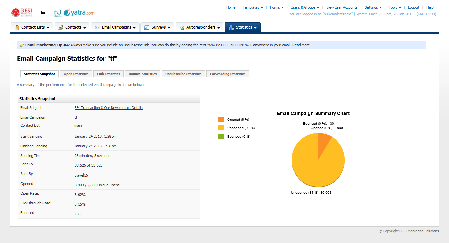Expand the Settings dropdown in top bar

tap(373, 7)
